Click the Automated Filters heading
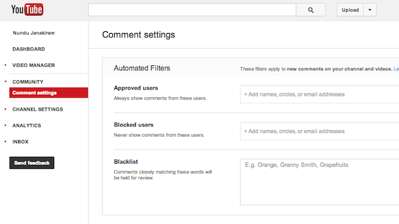The height and width of the screenshot is (224, 399). [142, 68]
